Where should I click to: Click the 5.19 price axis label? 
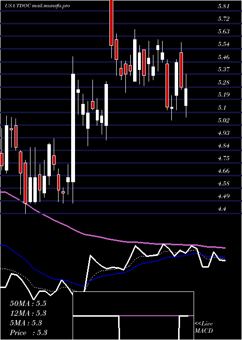coord(223,95)
